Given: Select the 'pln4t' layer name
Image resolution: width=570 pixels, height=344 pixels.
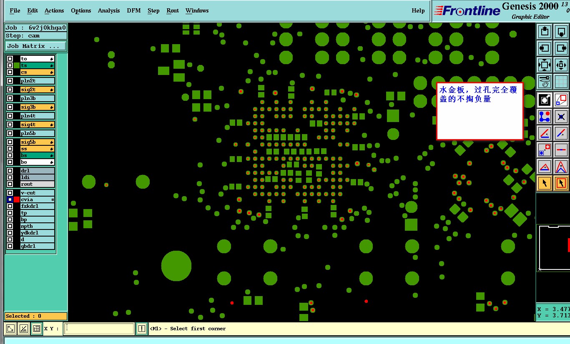Looking at the screenshot, I should [38, 116].
